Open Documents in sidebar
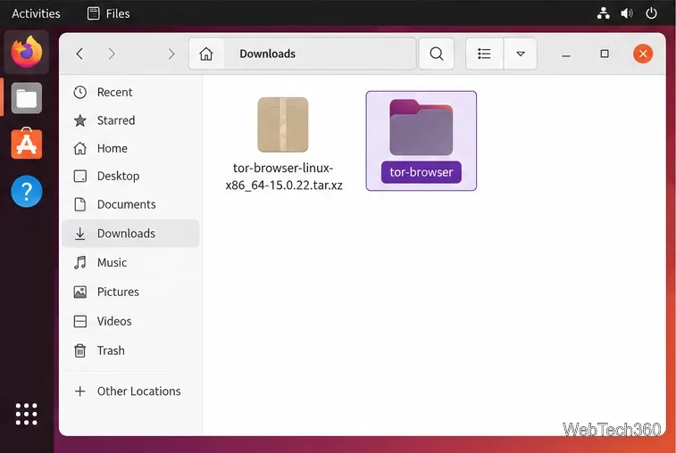 tap(131, 204)
